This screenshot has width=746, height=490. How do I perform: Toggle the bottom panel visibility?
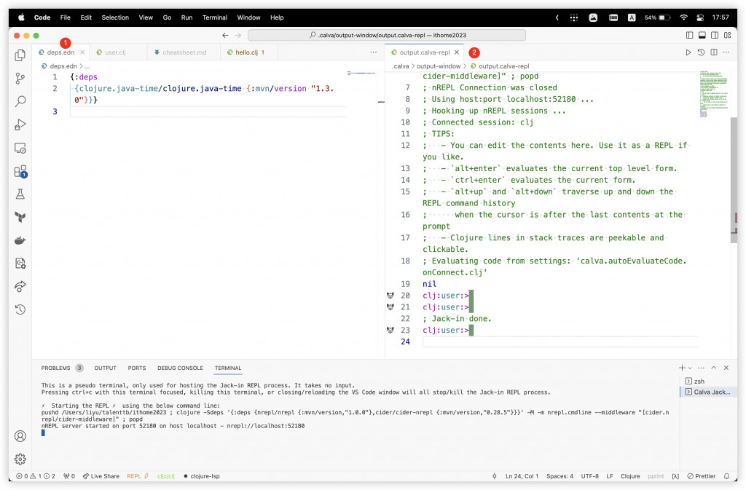[x=702, y=35]
